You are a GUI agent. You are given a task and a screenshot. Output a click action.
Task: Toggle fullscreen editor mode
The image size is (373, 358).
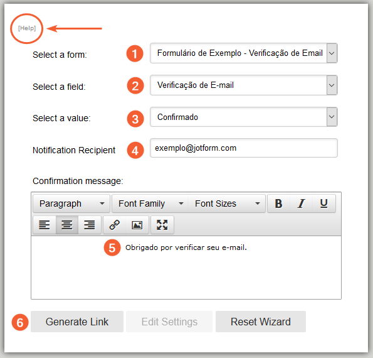point(162,225)
